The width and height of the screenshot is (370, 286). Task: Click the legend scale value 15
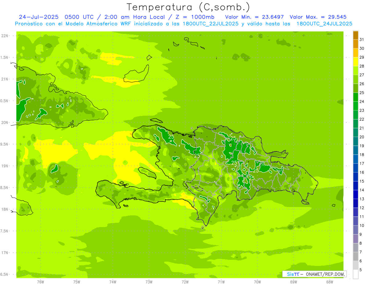click(362, 181)
